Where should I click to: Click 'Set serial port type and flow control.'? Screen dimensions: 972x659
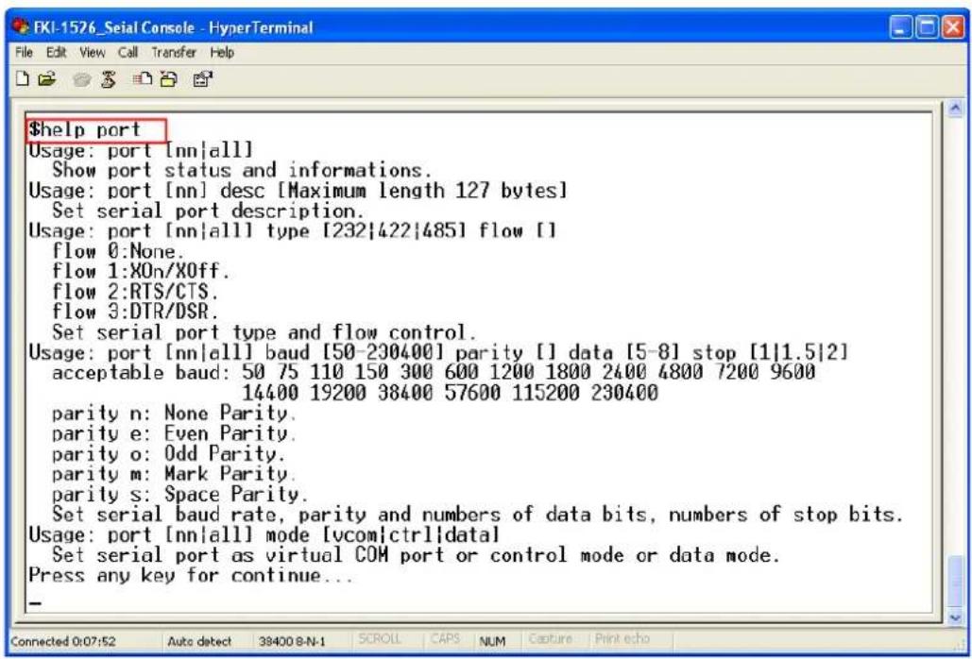pos(264,332)
